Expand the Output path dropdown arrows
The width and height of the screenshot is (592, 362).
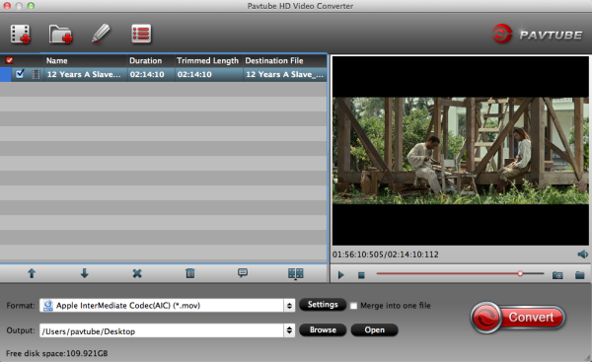click(289, 330)
